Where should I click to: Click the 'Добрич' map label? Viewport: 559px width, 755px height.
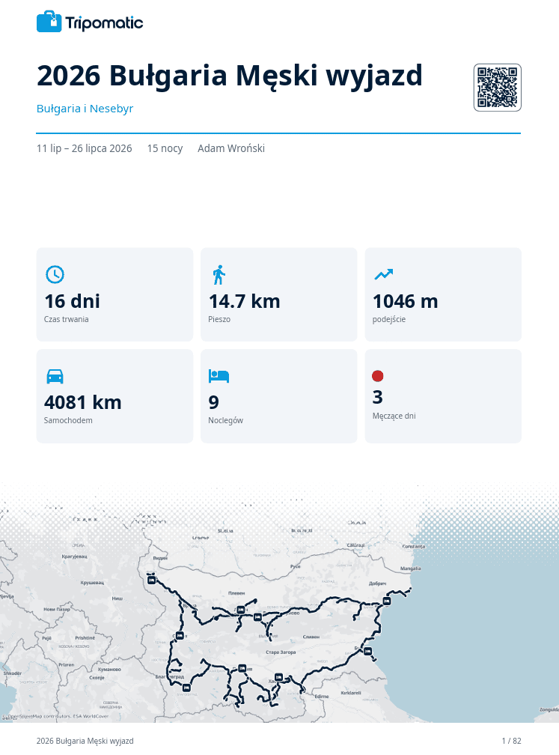pyautogui.click(x=378, y=583)
